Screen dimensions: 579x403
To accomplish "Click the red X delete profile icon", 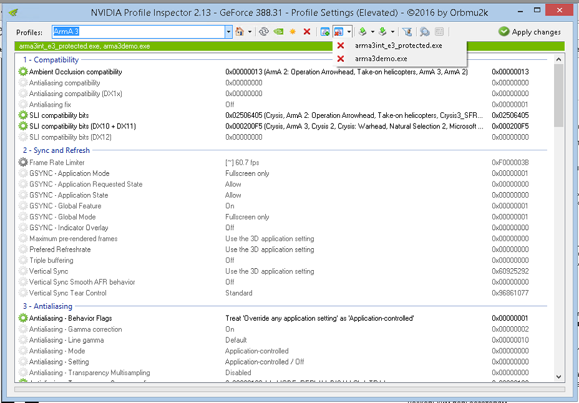I will coord(307,32).
